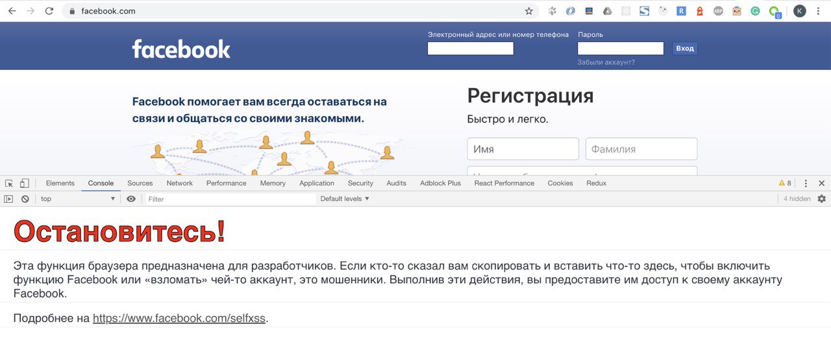831x337 pixels.
Task: Open the Redux tab
Action: tap(597, 183)
